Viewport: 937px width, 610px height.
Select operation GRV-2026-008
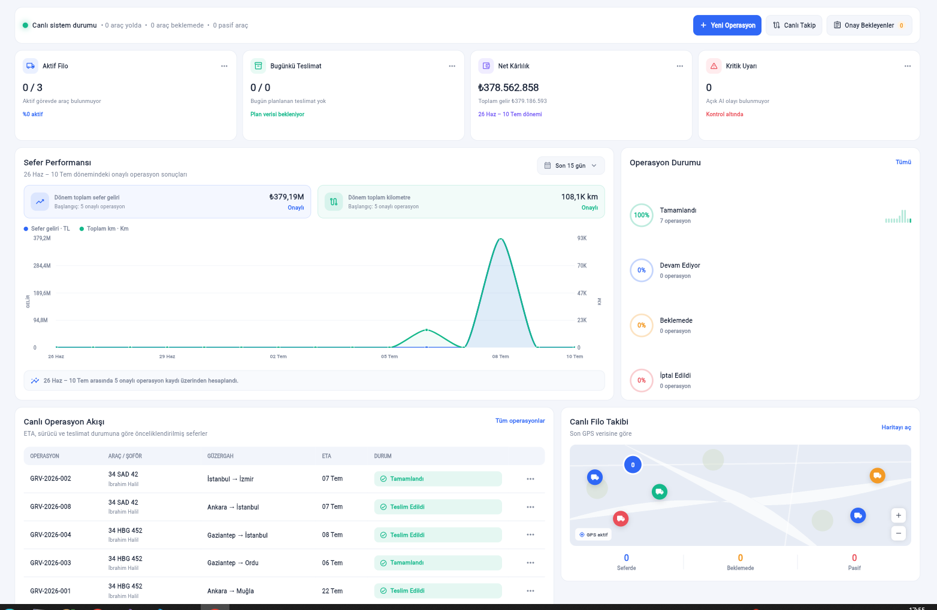[x=50, y=507]
